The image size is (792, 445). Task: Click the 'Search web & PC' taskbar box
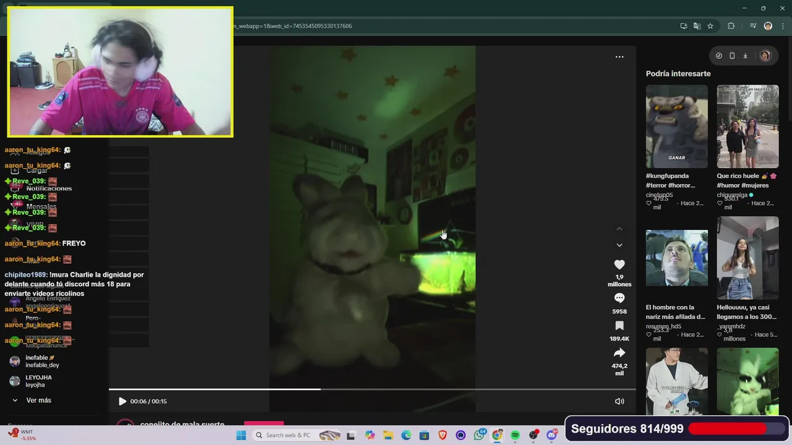click(x=299, y=435)
